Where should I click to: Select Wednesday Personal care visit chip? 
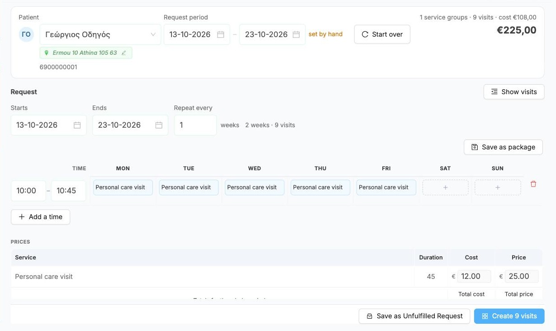(255, 187)
